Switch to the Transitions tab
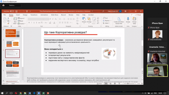169x95 pixels. (34, 15)
